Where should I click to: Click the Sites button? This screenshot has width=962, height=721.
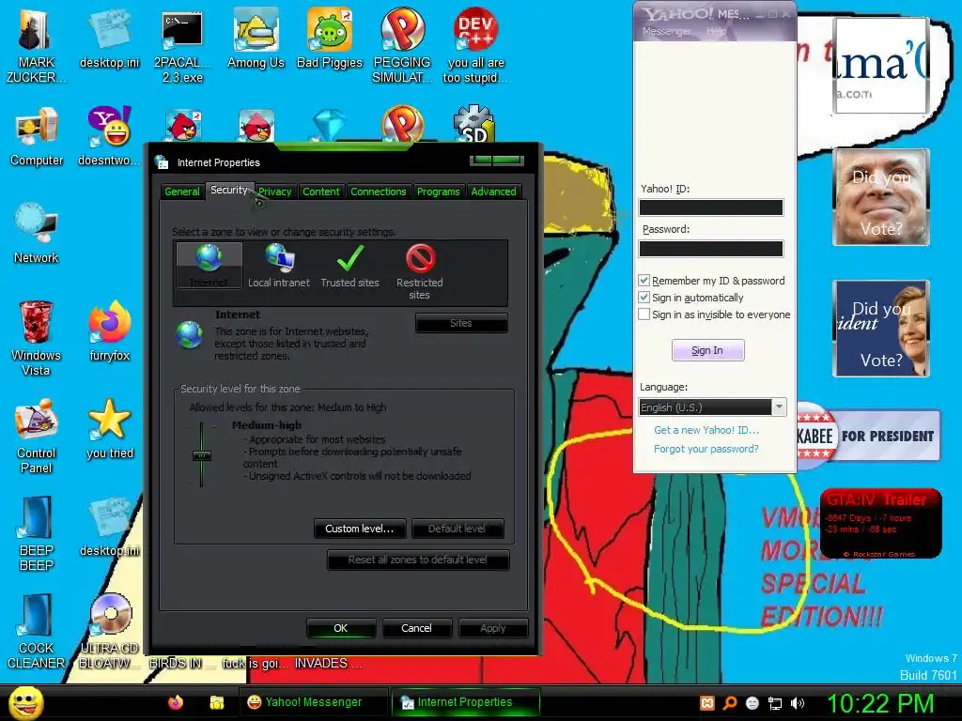pos(461,323)
